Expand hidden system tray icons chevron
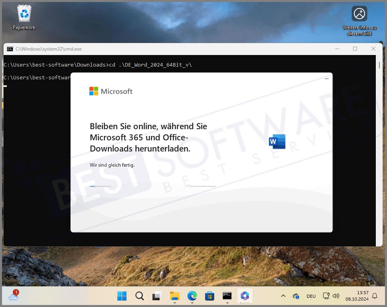 pos(283,296)
